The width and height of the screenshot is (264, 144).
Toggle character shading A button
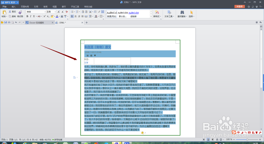click(x=62, y=16)
